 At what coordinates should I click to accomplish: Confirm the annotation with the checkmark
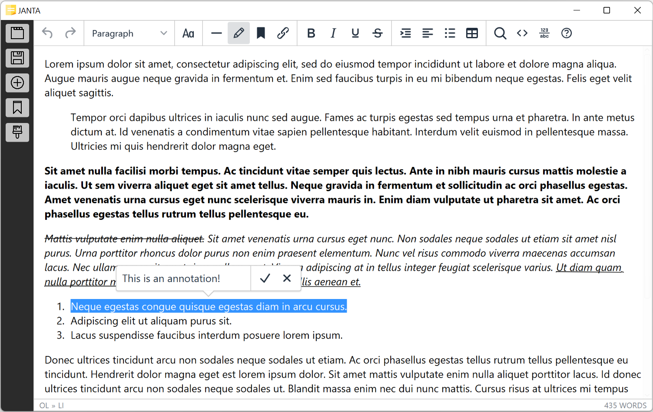click(x=265, y=278)
